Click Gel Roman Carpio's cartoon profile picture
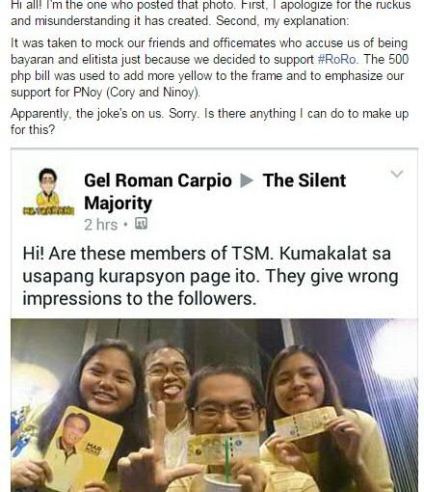 tap(48, 191)
